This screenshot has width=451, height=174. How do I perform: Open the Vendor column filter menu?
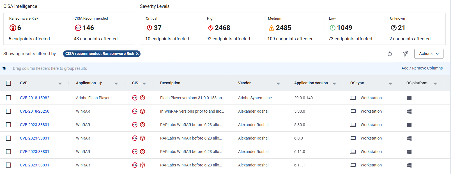click(278, 83)
